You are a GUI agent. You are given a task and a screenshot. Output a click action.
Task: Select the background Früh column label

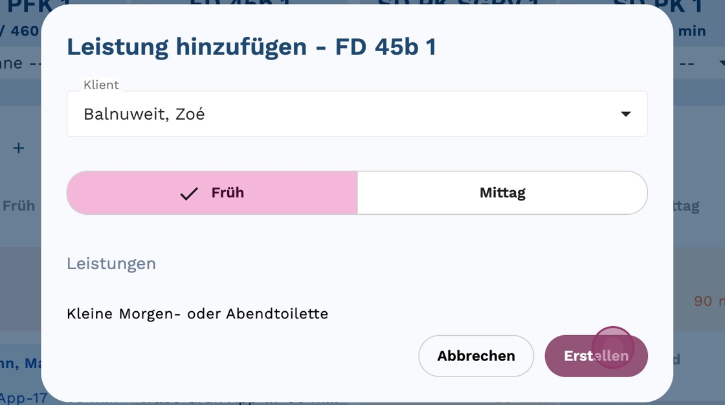pos(19,206)
